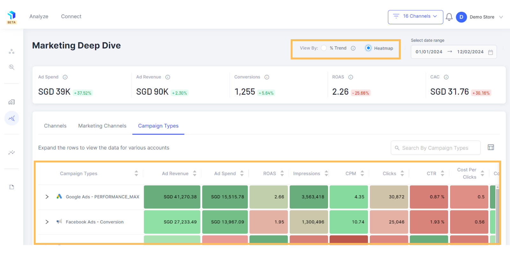
Task: Open the notifications bell
Action: (449, 17)
